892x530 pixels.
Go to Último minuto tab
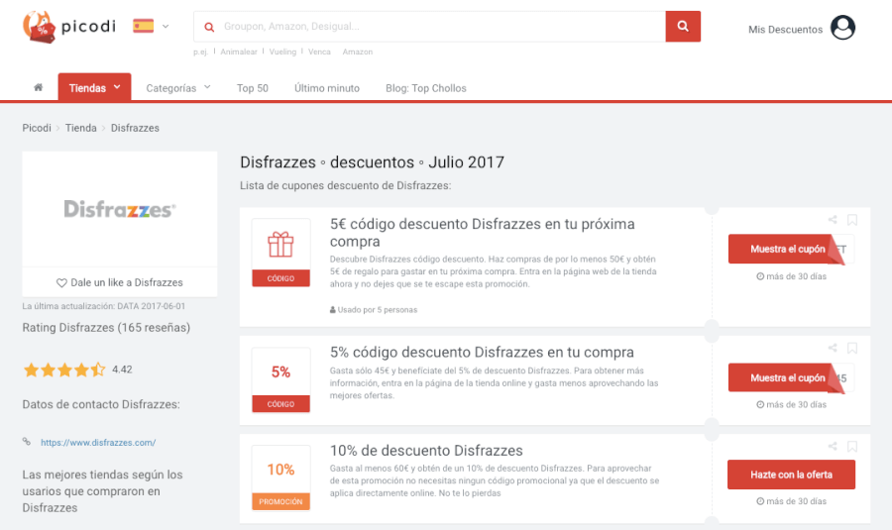(326, 88)
